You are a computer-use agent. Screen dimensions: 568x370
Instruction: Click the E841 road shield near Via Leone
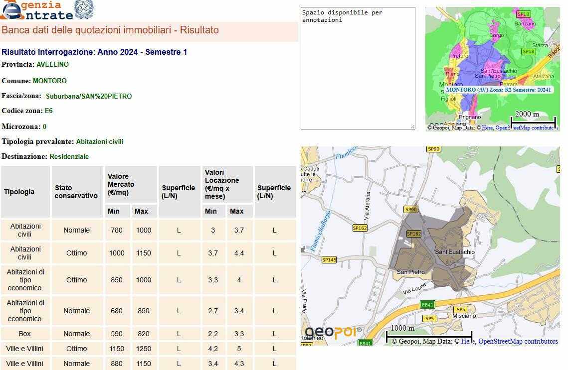(427, 304)
